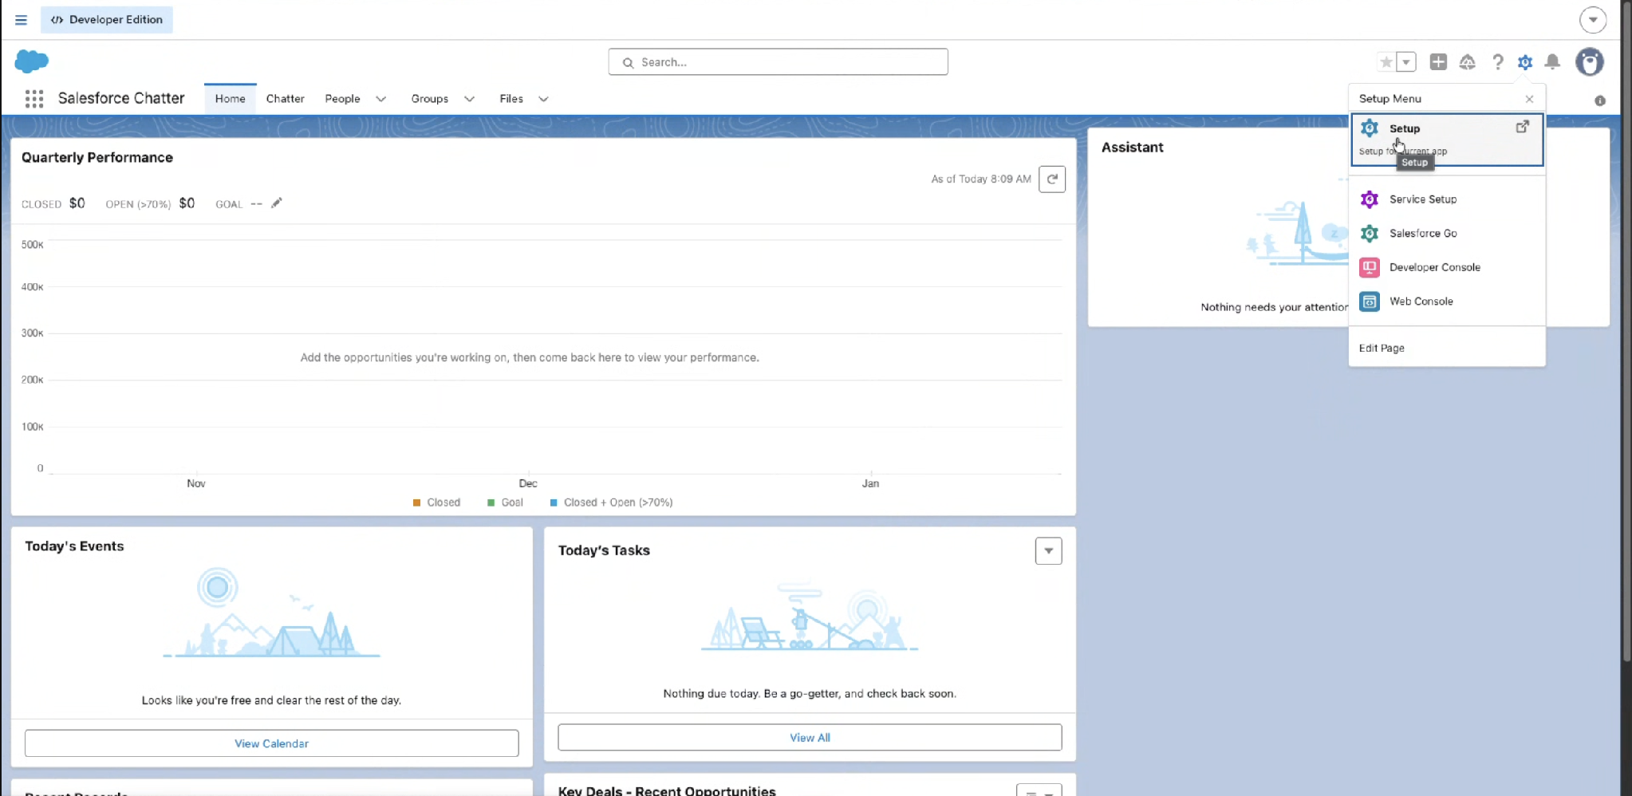This screenshot has width=1632, height=796.
Task: Open the global actions plus icon
Action: tap(1438, 62)
